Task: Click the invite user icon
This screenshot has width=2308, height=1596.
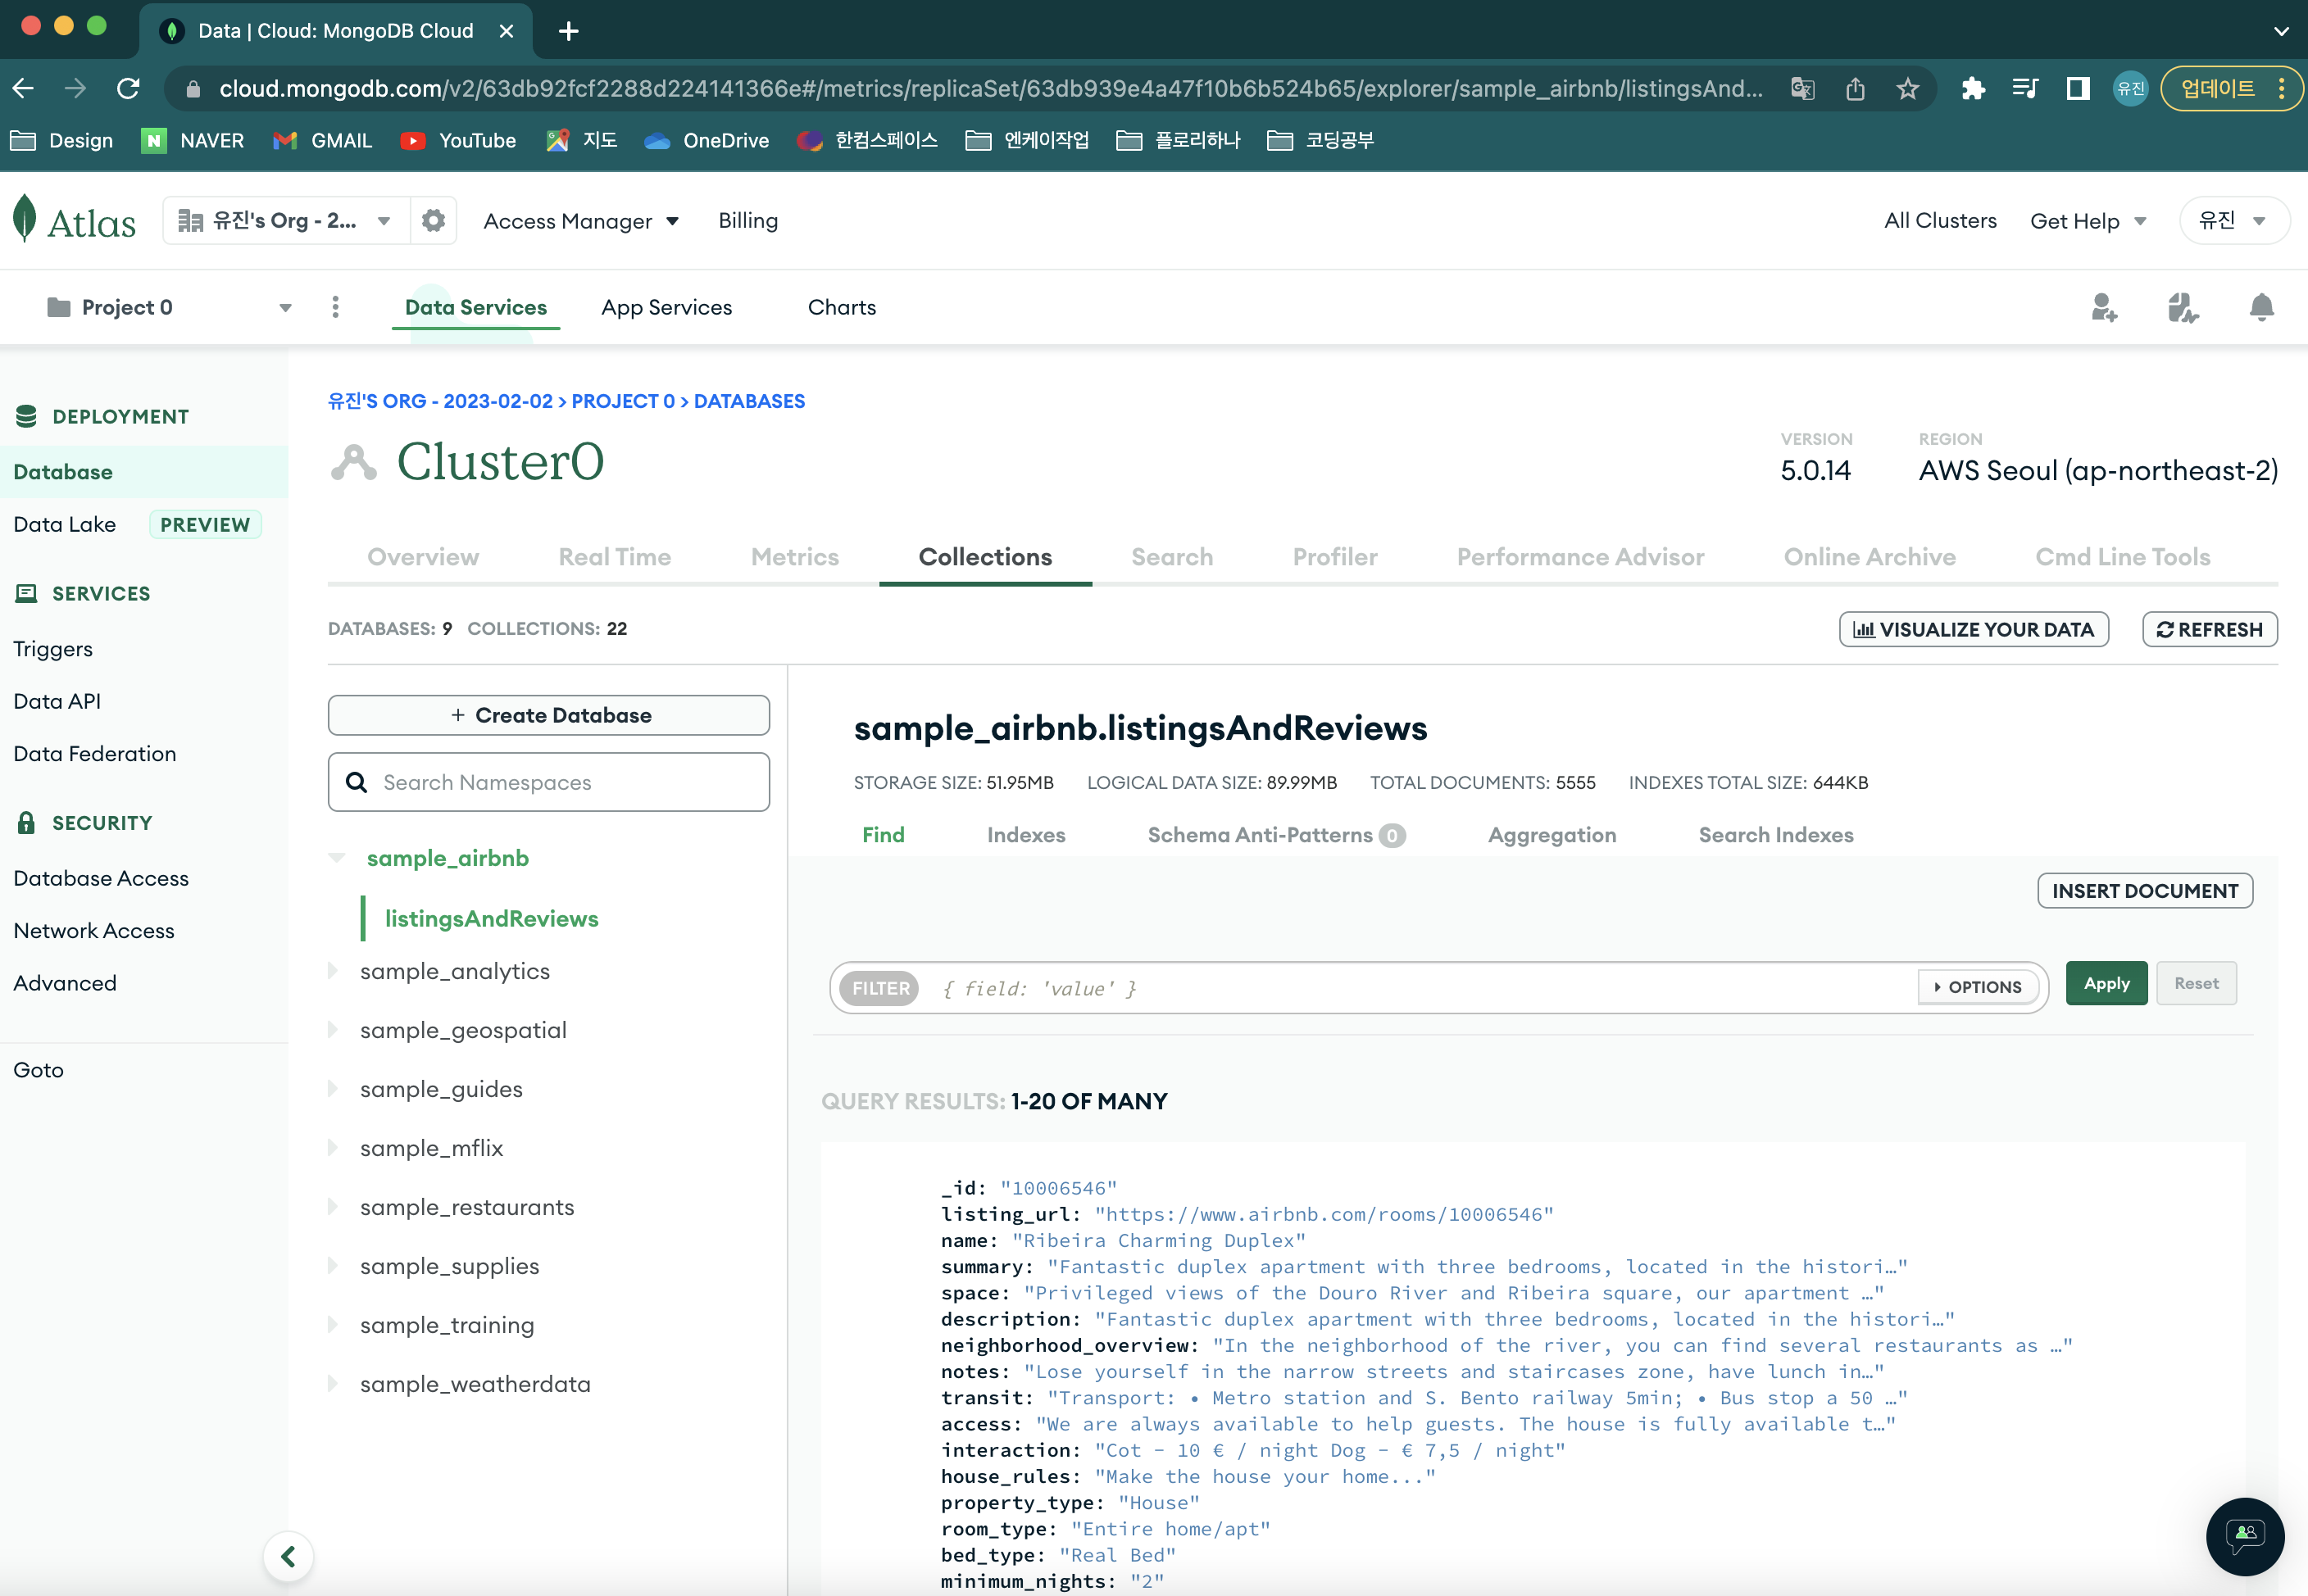Action: click(x=2104, y=307)
